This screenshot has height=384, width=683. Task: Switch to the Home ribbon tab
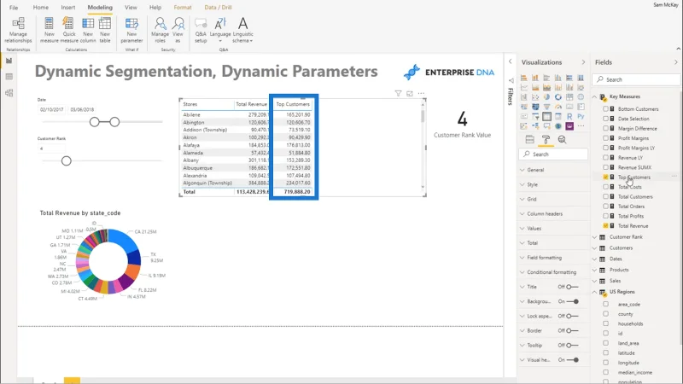pyautogui.click(x=40, y=8)
